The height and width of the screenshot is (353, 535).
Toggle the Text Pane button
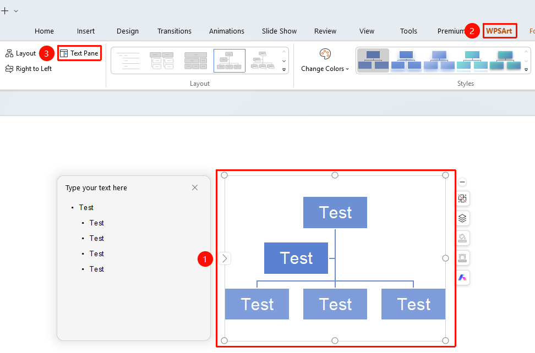(x=79, y=53)
